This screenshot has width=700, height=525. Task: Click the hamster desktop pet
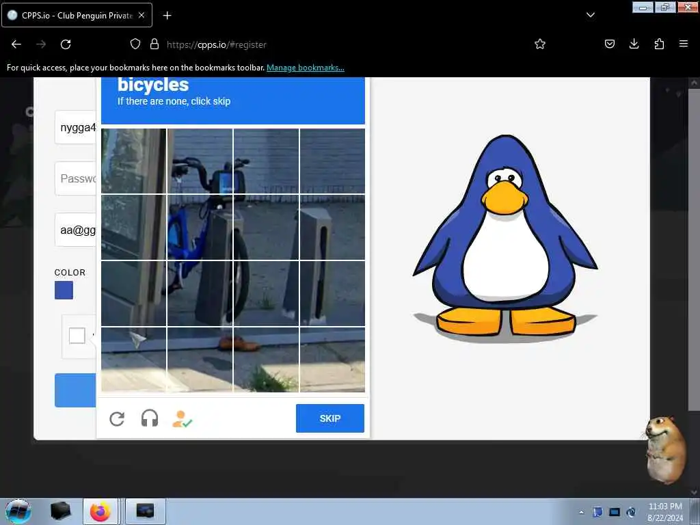665,450
